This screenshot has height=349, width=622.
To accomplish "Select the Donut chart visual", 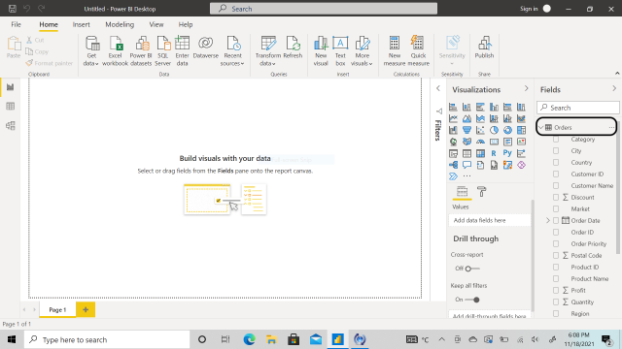I will click(x=507, y=130).
